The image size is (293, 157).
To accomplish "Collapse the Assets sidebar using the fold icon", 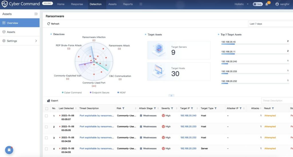I will 36,14.
